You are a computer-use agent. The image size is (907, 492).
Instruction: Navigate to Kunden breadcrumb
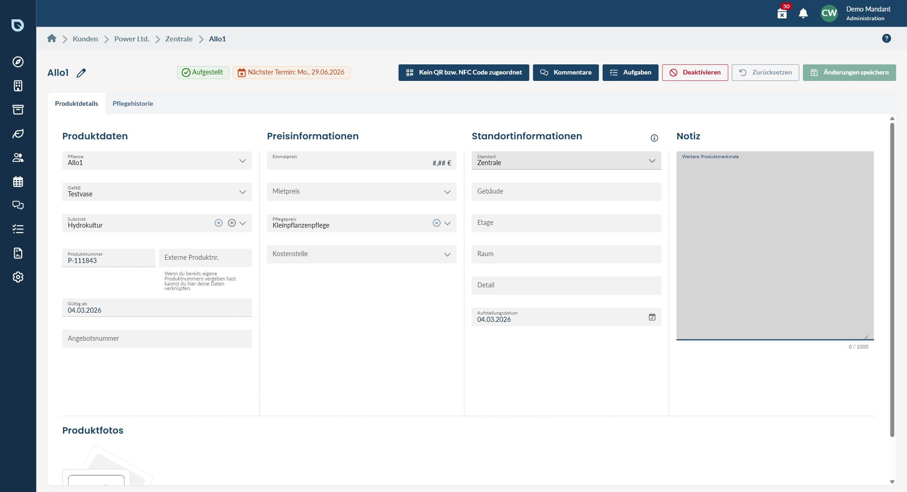click(x=85, y=39)
